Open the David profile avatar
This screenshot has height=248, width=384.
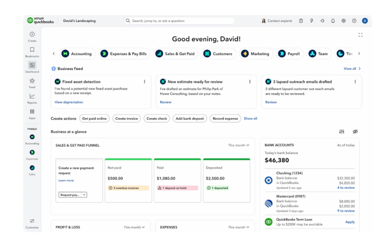[x=365, y=21]
